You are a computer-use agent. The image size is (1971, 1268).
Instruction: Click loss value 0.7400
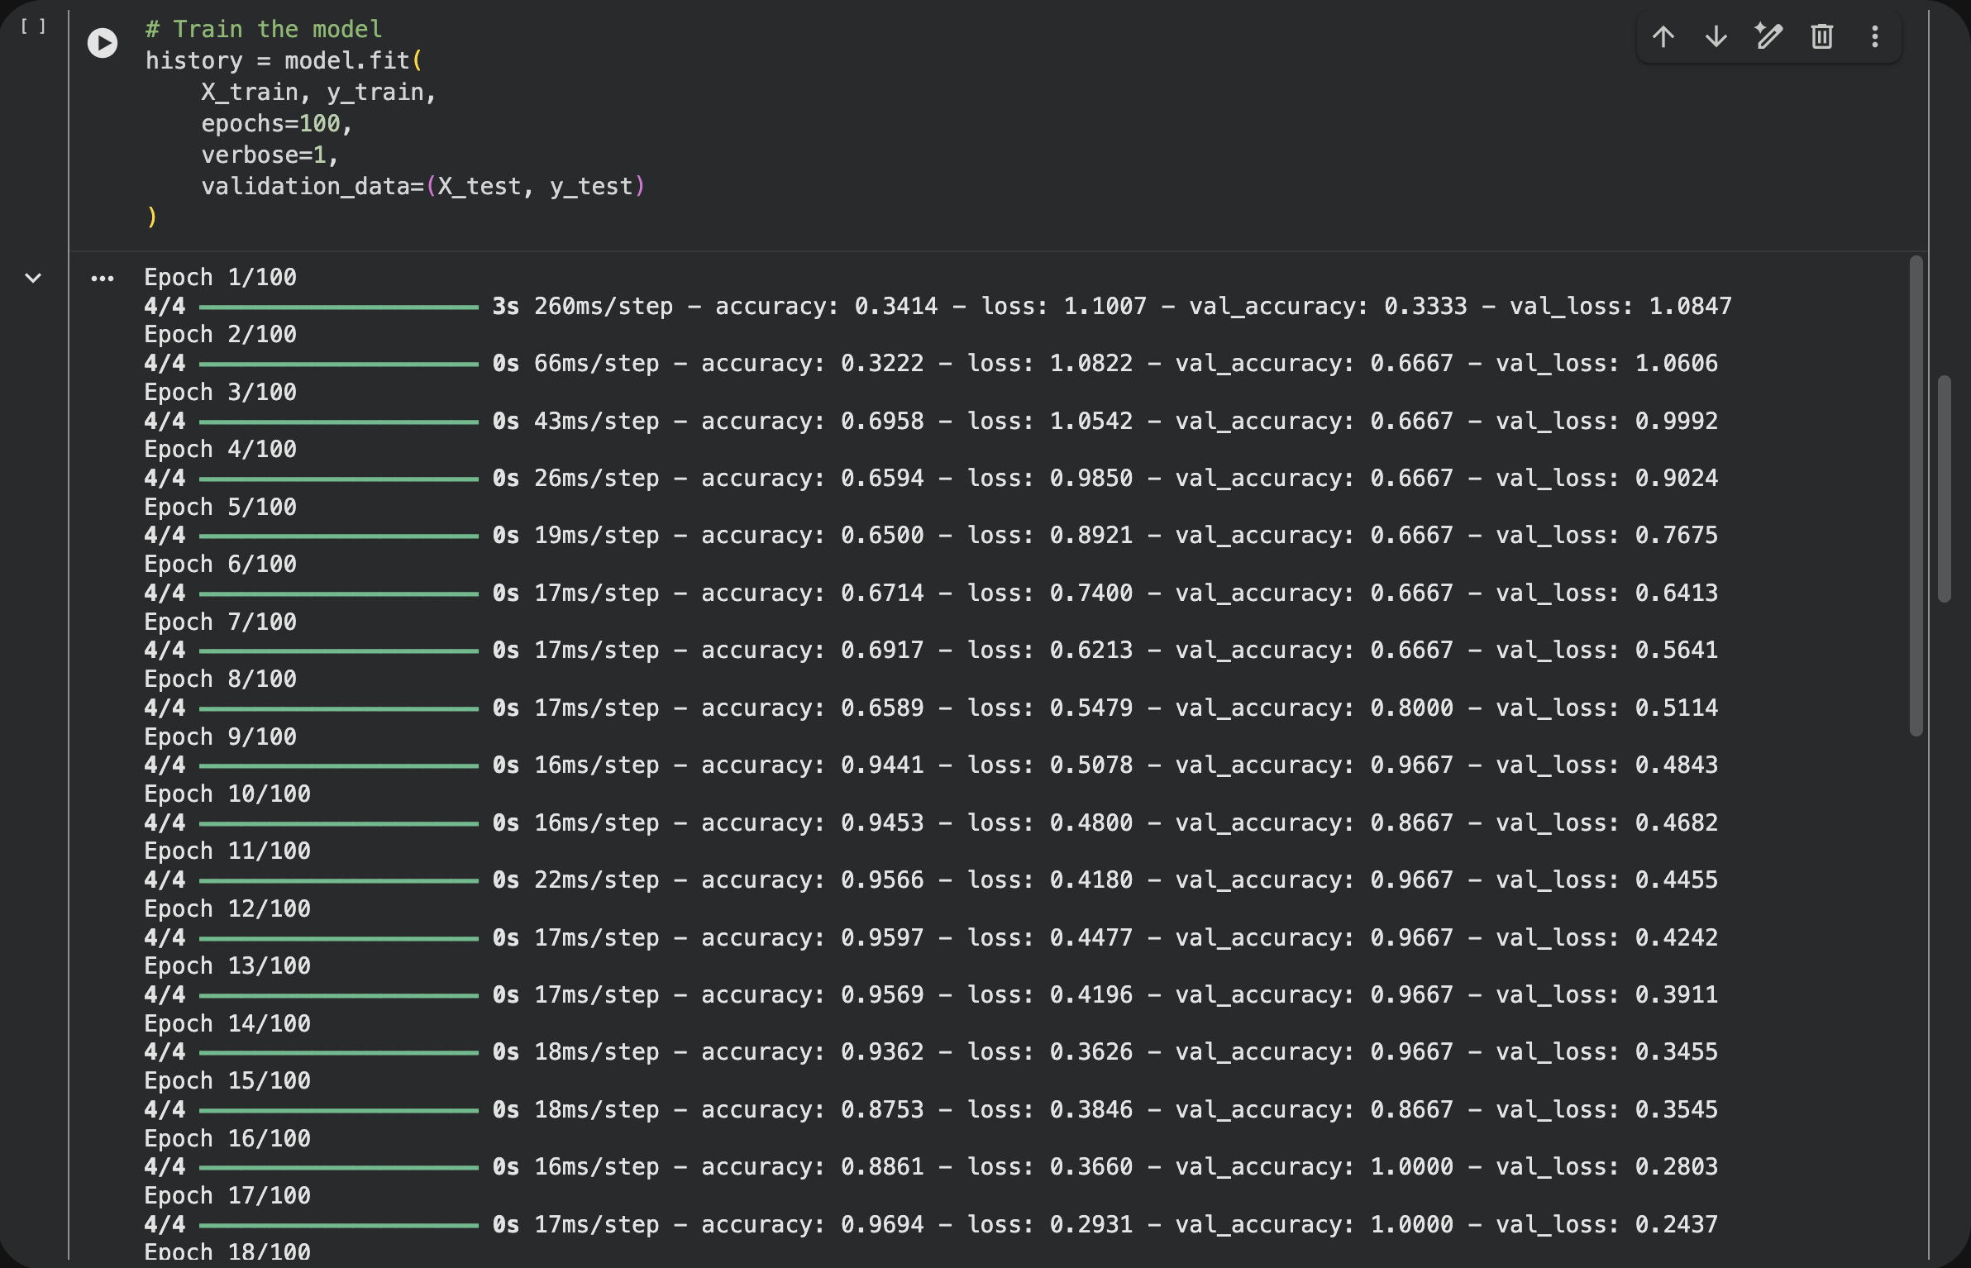point(1091,593)
